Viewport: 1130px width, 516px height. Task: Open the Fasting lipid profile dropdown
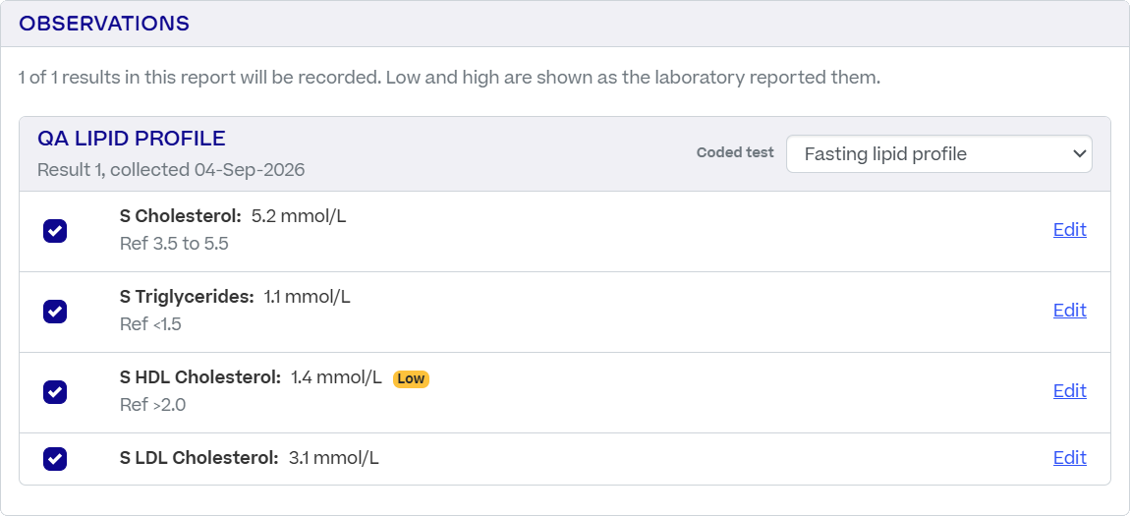click(x=939, y=153)
